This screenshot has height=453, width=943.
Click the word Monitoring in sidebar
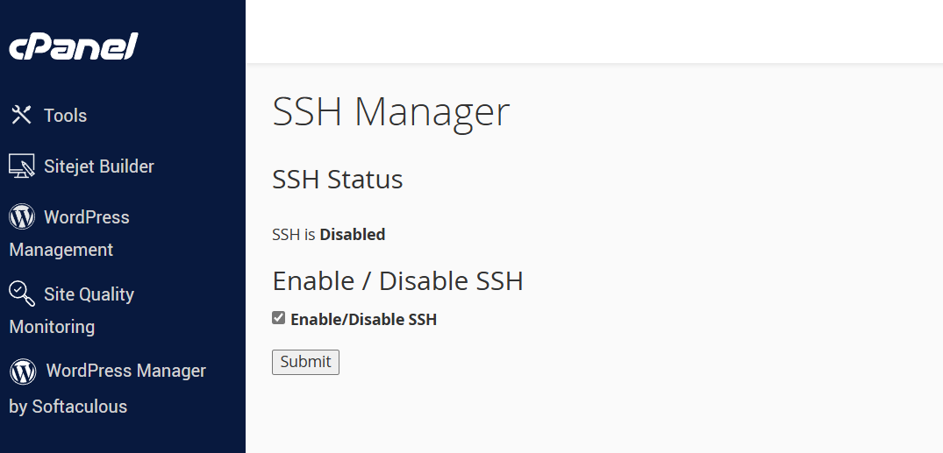[52, 327]
